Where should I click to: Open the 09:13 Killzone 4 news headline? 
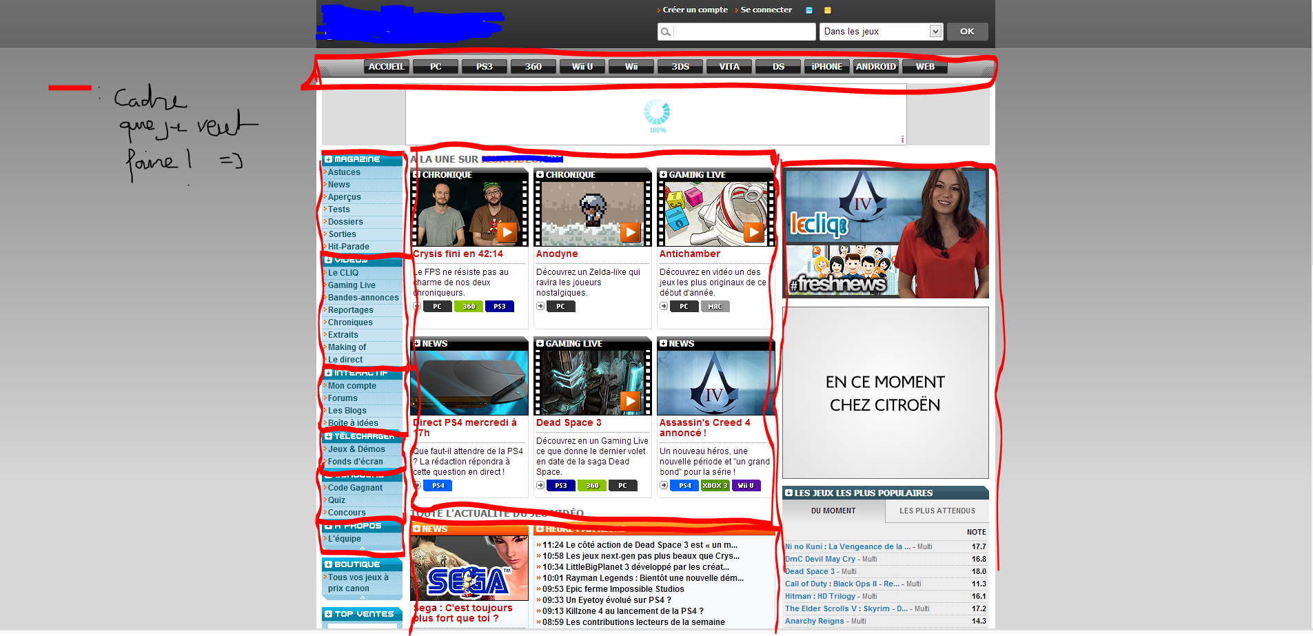point(623,611)
